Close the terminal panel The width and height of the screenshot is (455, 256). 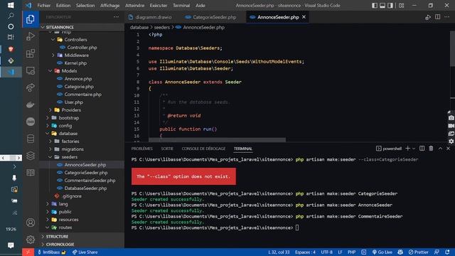point(448,149)
